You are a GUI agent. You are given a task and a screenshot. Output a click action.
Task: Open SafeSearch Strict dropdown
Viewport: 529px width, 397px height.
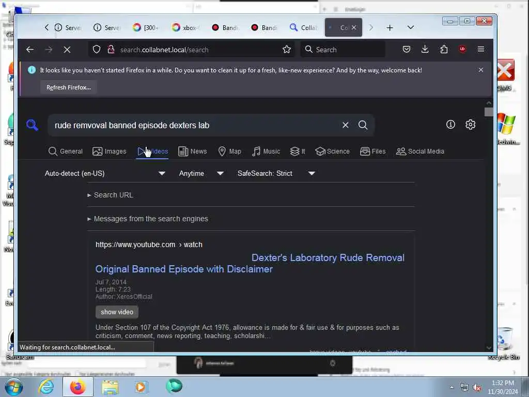(276, 173)
